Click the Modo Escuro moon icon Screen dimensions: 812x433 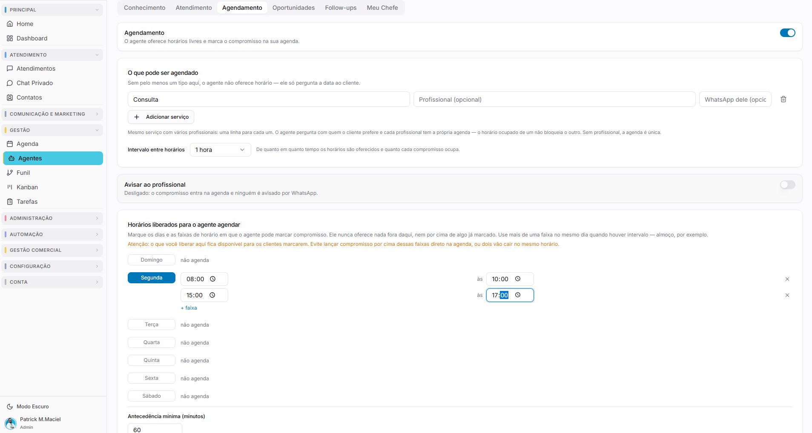10,407
